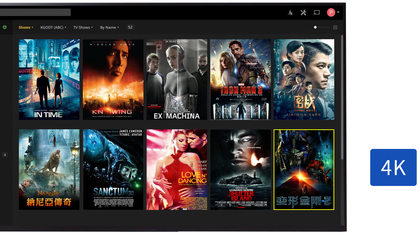Open the activity monitor icon

(290, 13)
